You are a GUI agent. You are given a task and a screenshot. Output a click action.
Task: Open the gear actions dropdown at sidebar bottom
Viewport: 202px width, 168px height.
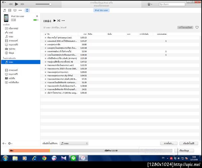[x=10, y=143]
